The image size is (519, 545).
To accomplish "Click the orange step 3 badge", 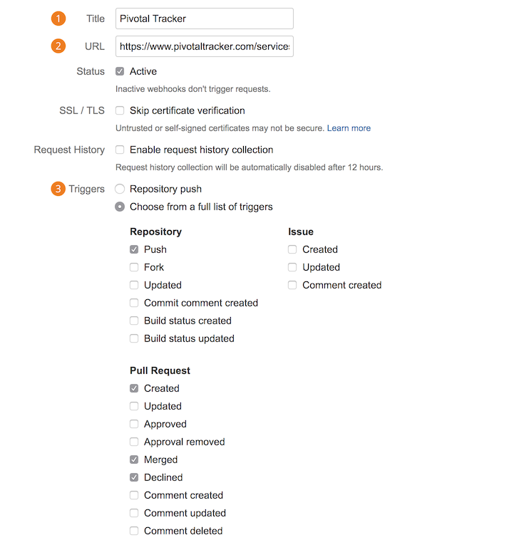I will [x=58, y=189].
